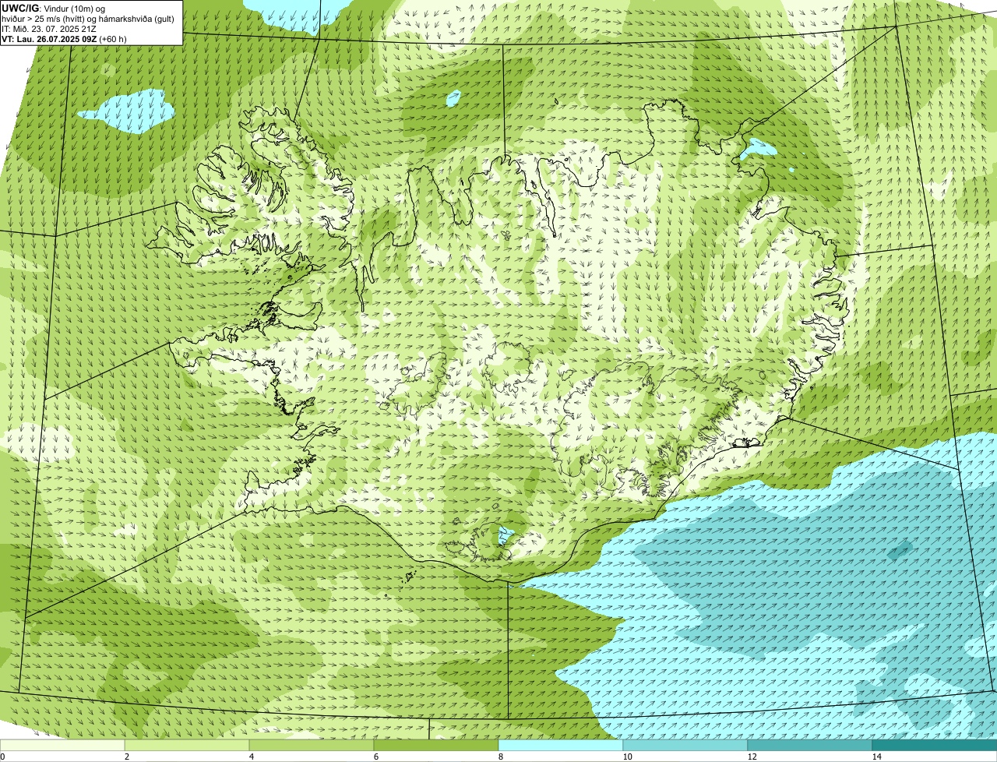This screenshot has height=762, width=997.
Task: Click the legend scale label "8"
Action: pyautogui.click(x=500, y=757)
